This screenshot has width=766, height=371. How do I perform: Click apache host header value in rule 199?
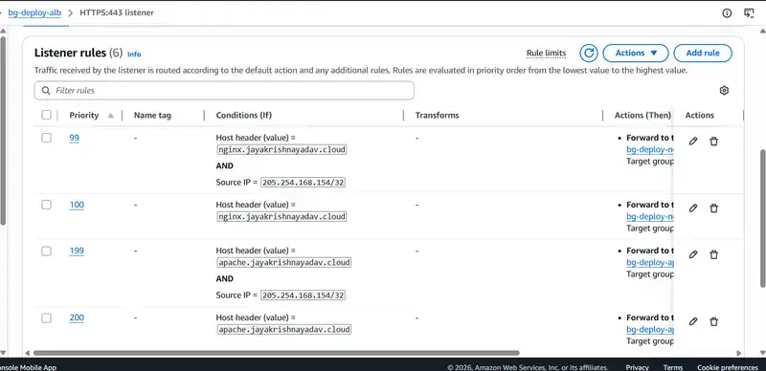(x=283, y=262)
